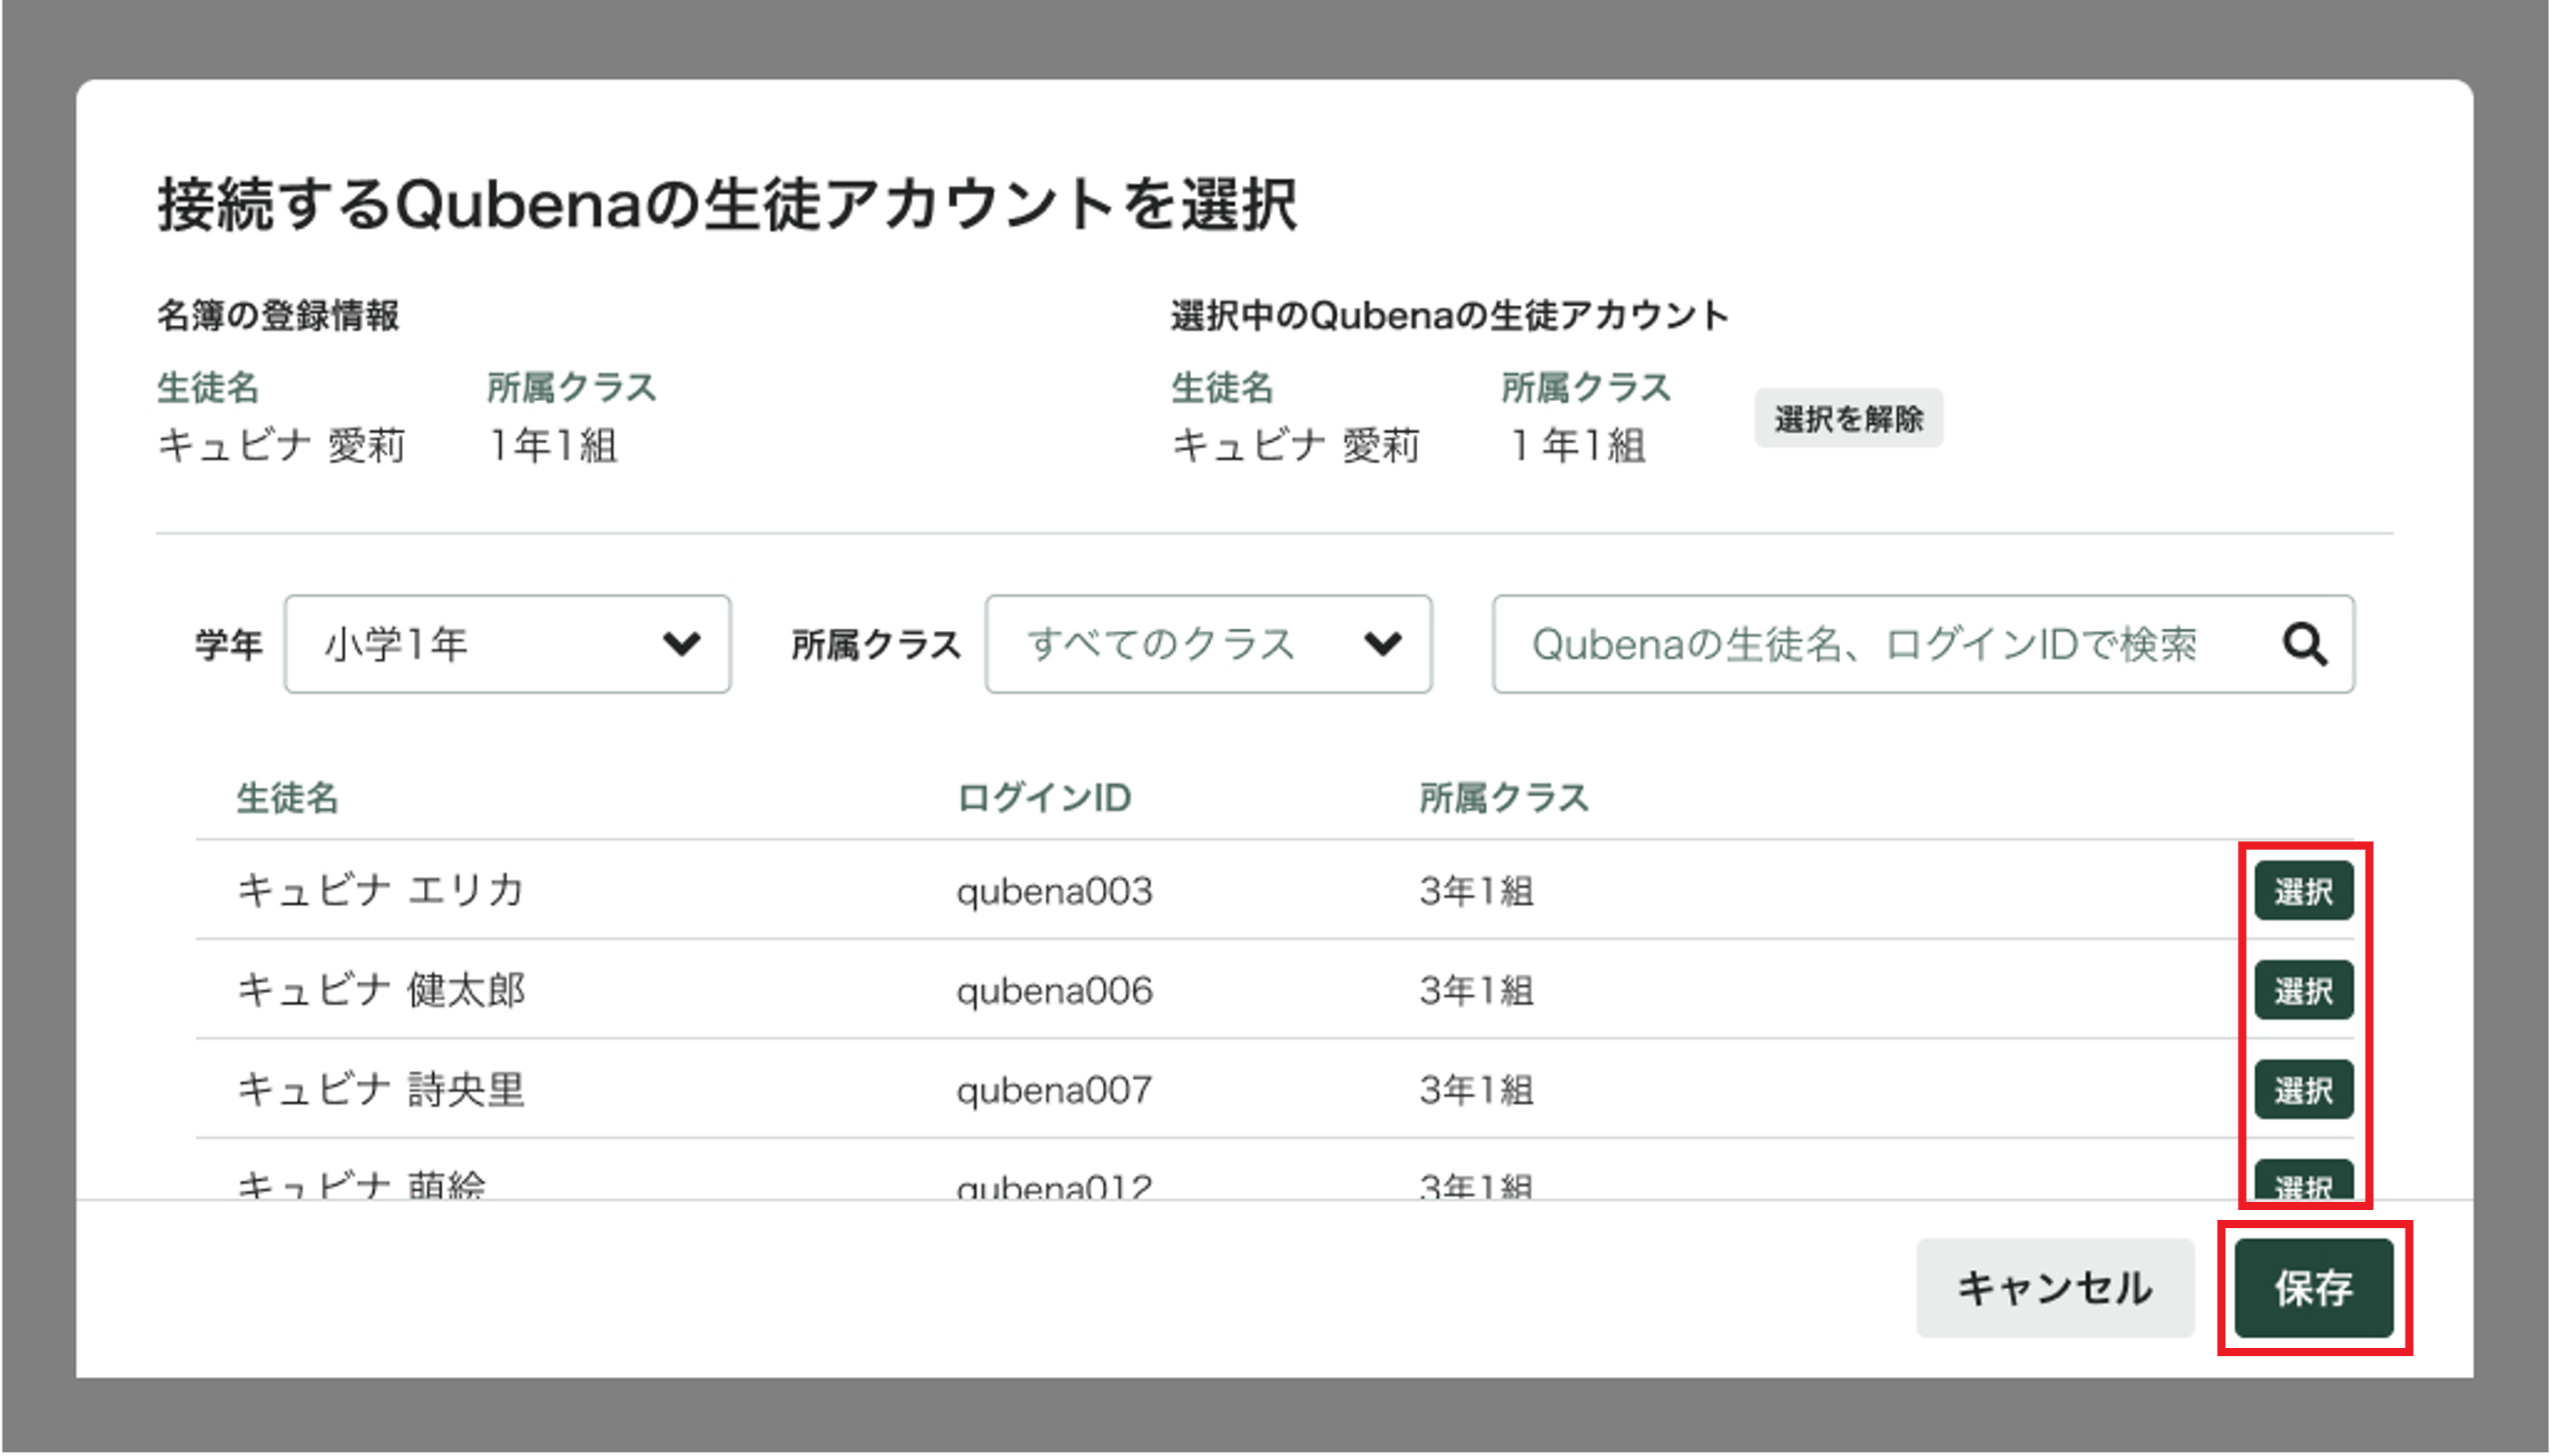Select student キュビナ 健太郎 with 選択 button
Screen dimensions: 2550x1456
2303,990
